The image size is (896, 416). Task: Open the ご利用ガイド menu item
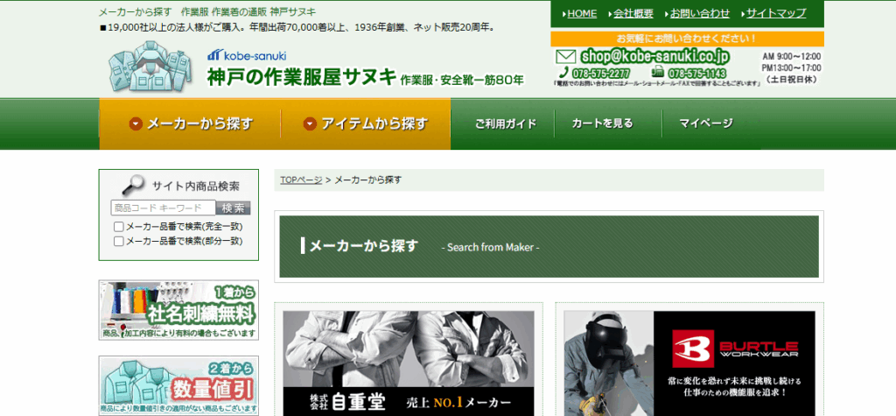pos(505,123)
